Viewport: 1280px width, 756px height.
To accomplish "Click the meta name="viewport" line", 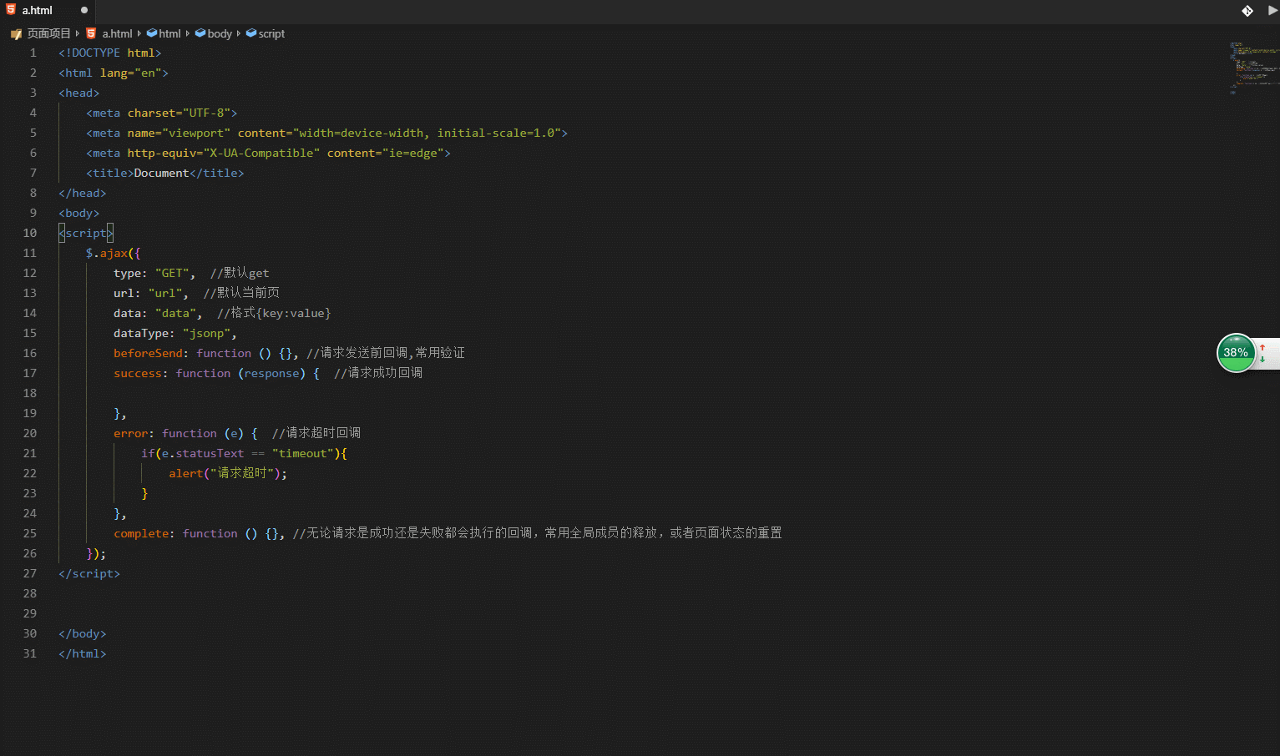I will pos(326,133).
